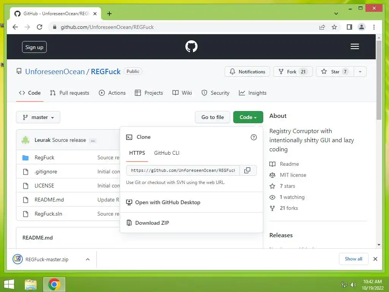This screenshot has height=292, width=389.
Task: Open the Star lists dropdown arrow
Action: (x=360, y=72)
